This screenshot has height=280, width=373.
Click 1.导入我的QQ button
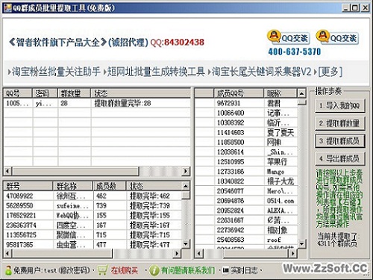point(340,106)
